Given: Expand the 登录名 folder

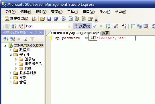Looking at the screenshot, I should coord(16,59).
